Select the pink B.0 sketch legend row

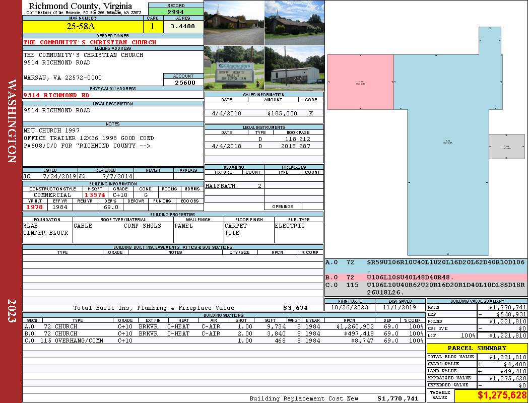[x=426, y=277]
